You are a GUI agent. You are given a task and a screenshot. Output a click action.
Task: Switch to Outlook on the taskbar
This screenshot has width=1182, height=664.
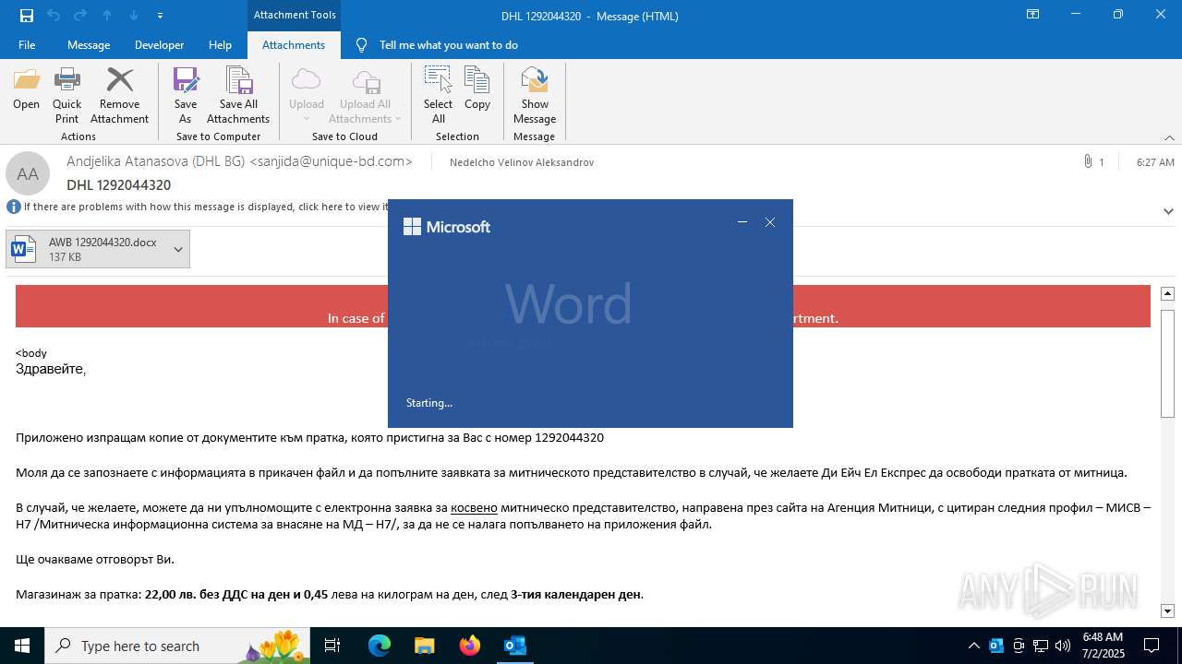[x=514, y=646]
